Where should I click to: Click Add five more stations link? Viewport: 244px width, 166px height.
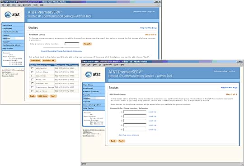(129, 135)
